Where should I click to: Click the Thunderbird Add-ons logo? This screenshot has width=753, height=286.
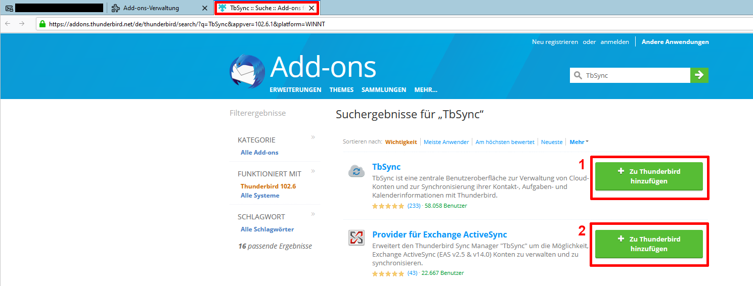point(247,71)
